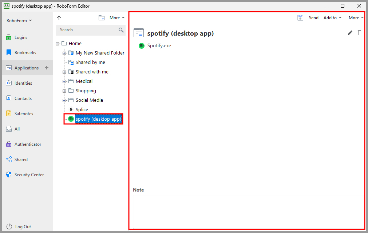368x233 pixels.
Task: Maximize the RoboForm Editor window
Action: 343,6
